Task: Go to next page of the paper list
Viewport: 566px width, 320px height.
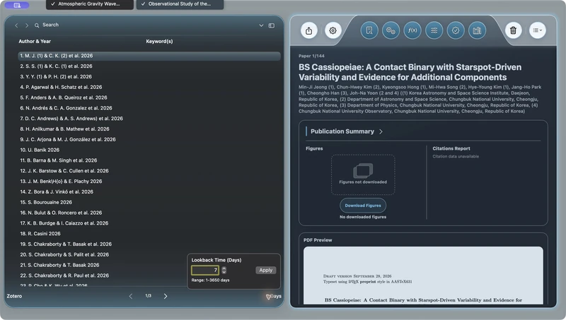Action: click(166, 296)
